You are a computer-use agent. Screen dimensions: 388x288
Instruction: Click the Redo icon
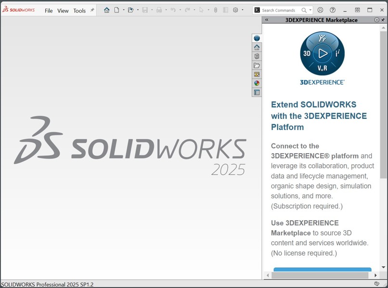click(x=187, y=10)
